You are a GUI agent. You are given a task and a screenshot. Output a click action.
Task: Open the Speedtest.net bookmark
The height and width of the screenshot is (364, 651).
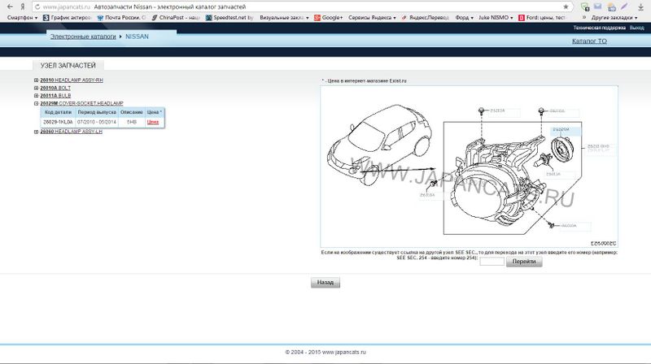pos(229,17)
